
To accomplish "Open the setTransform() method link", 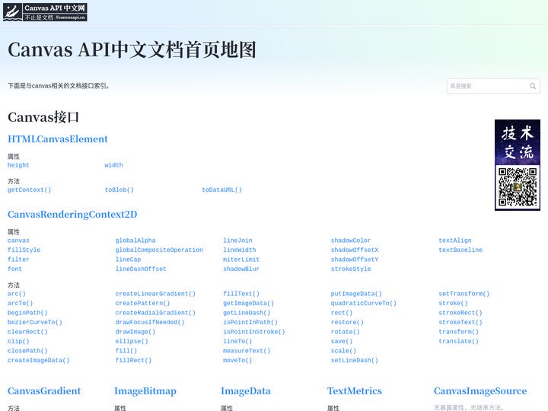I will [x=464, y=294].
